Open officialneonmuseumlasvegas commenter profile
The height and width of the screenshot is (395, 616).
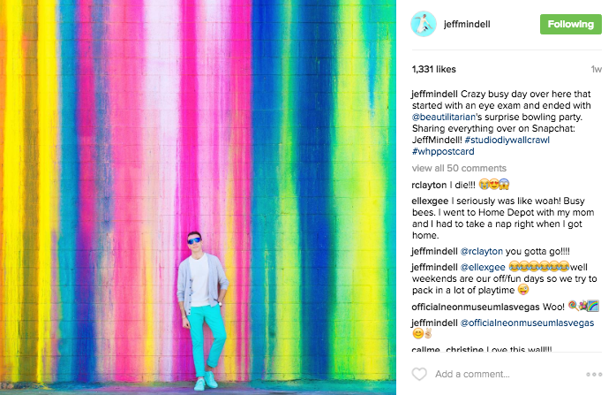[476, 307]
